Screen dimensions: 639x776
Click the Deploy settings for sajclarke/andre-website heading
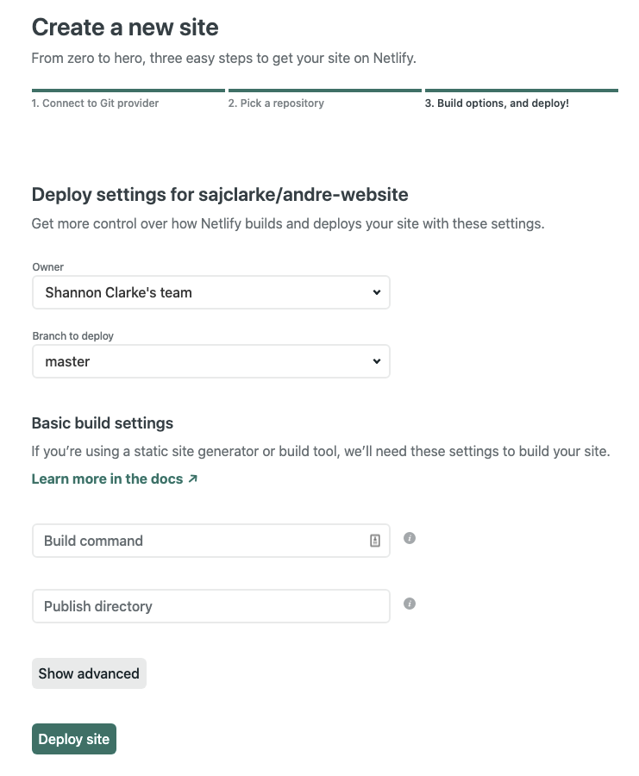[219, 194]
